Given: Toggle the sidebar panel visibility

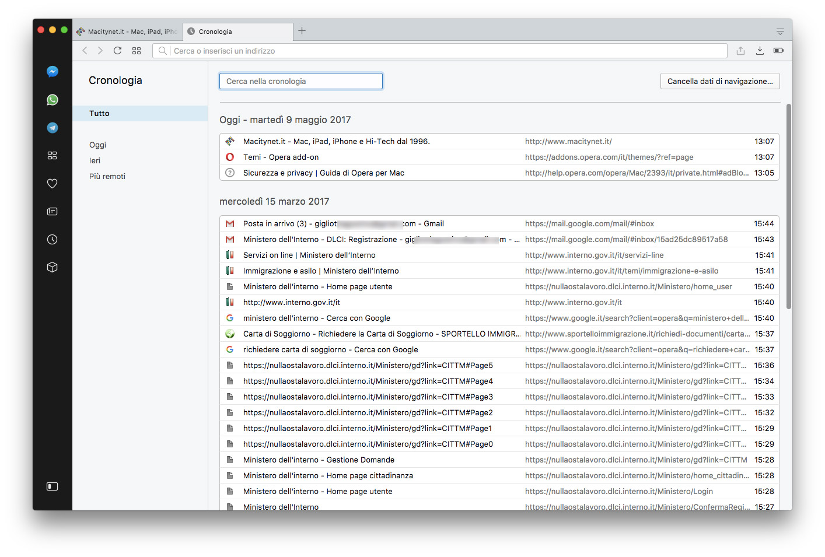Looking at the screenshot, I should point(53,486).
